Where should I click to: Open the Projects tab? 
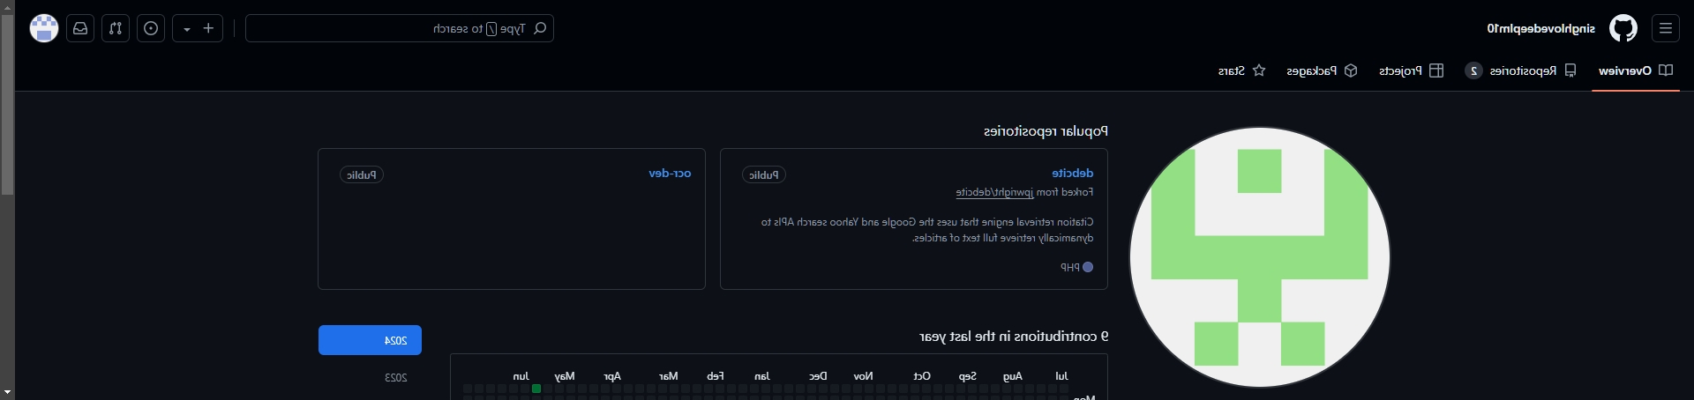click(x=1411, y=70)
